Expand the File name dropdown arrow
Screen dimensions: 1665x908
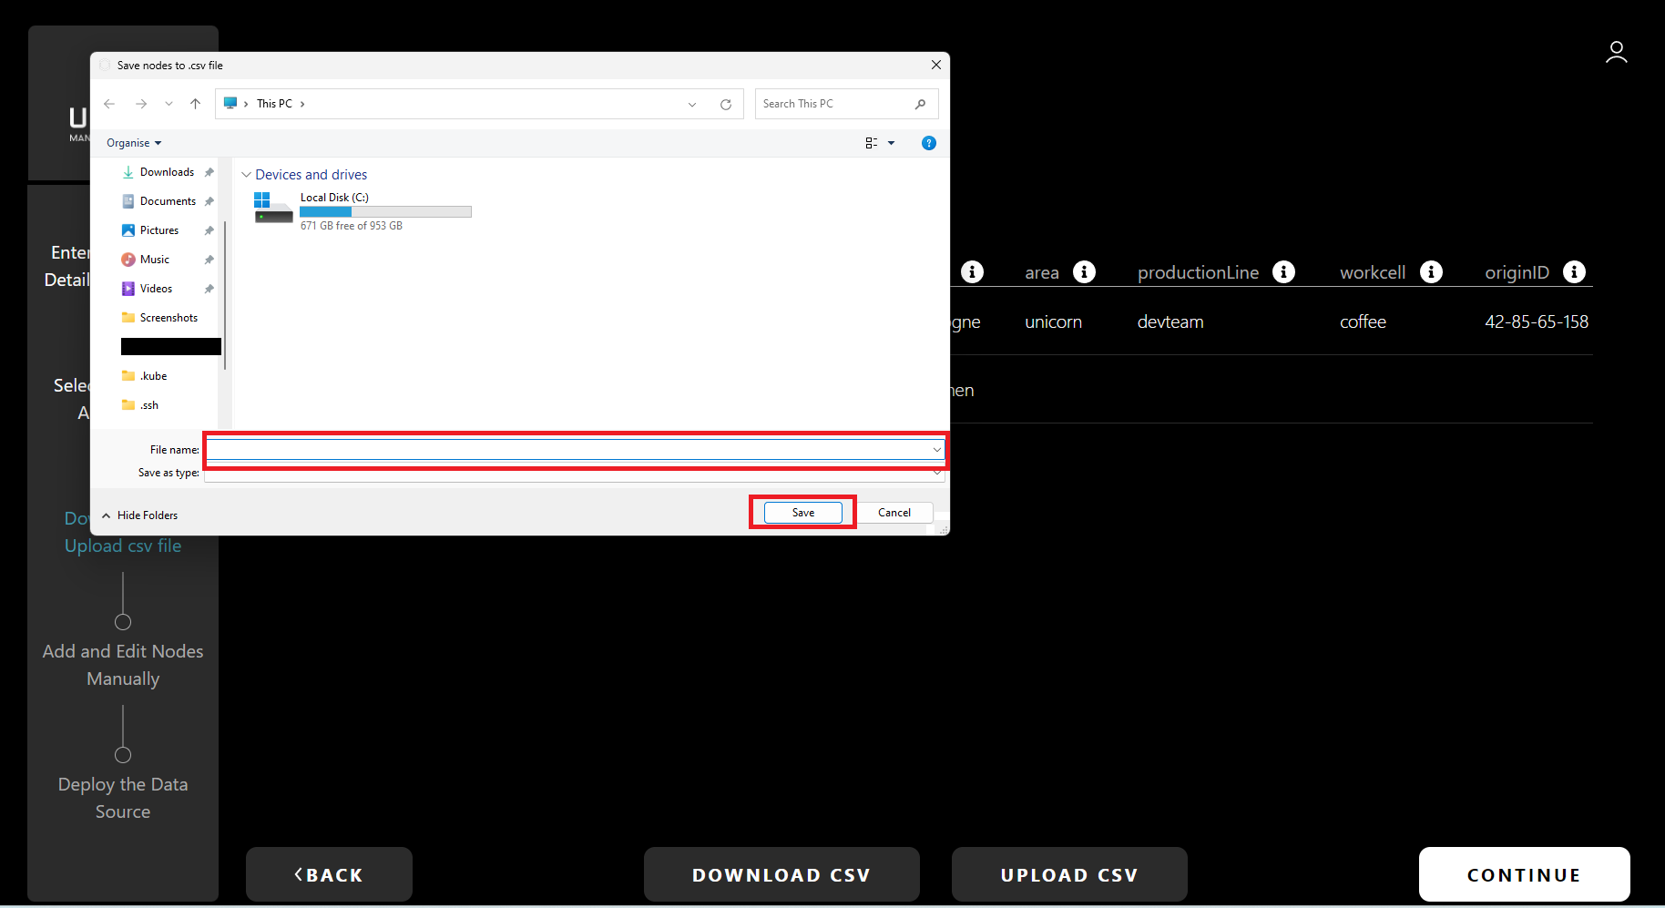click(936, 450)
